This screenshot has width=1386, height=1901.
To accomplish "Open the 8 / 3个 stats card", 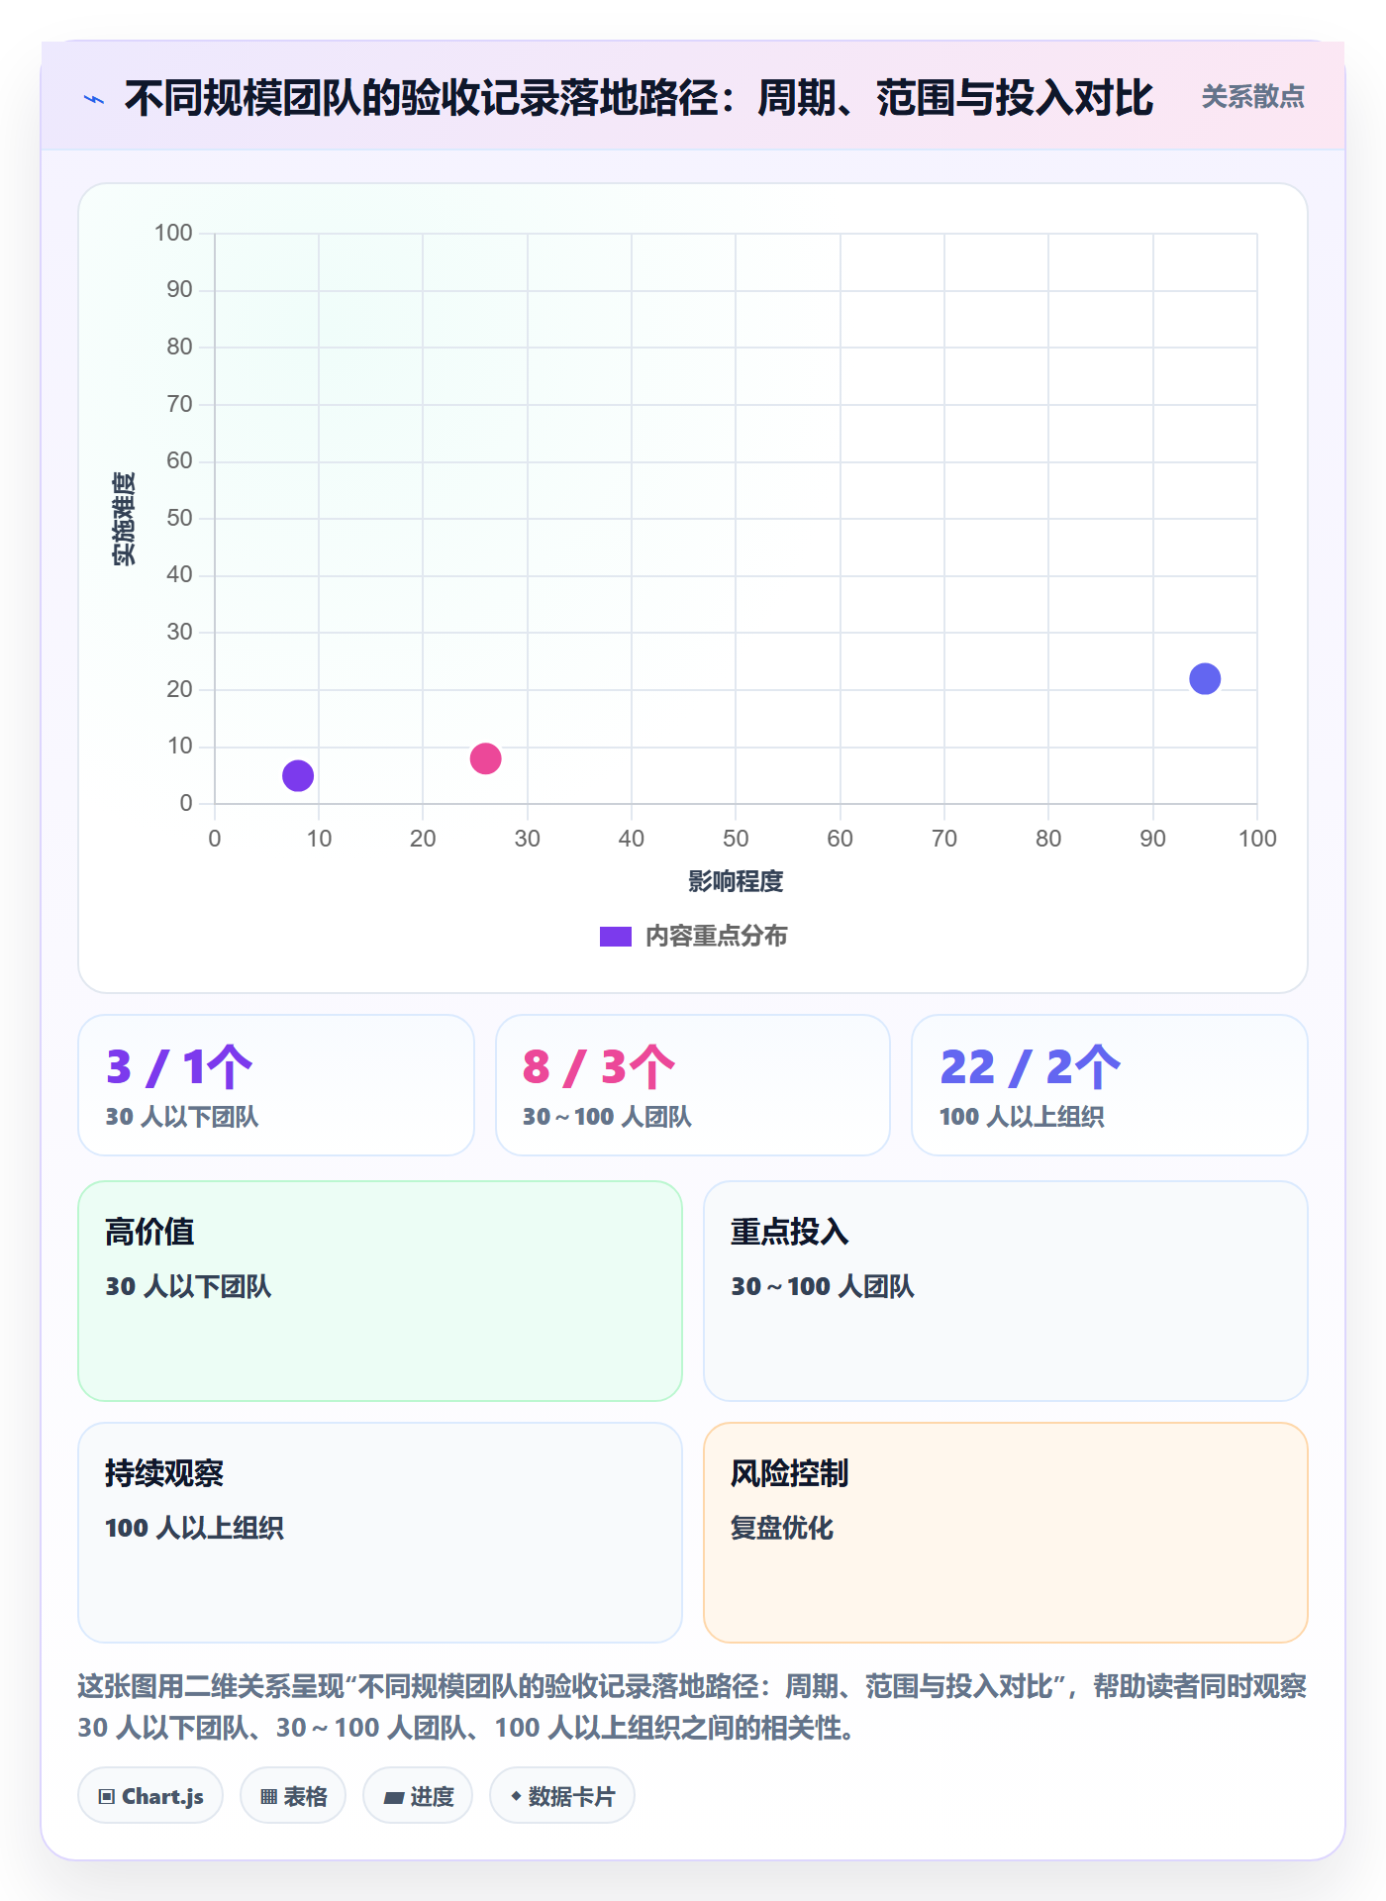I will pos(693,1085).
